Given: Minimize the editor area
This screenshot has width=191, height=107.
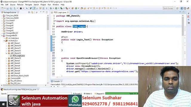Looking at the screenshot, I should (x=180, y=12).
